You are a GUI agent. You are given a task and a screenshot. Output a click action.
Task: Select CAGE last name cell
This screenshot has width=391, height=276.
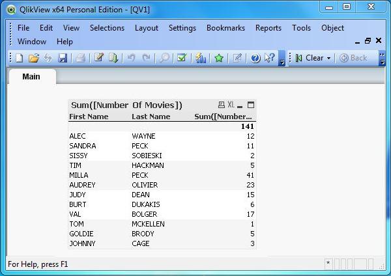(x=141, y=243)
